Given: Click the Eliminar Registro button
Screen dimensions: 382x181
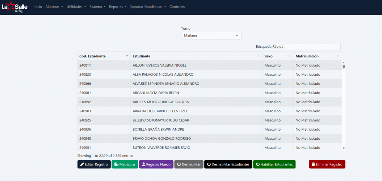Looking at the screenshot, I should pyautogui.click(x=327, y=164).
